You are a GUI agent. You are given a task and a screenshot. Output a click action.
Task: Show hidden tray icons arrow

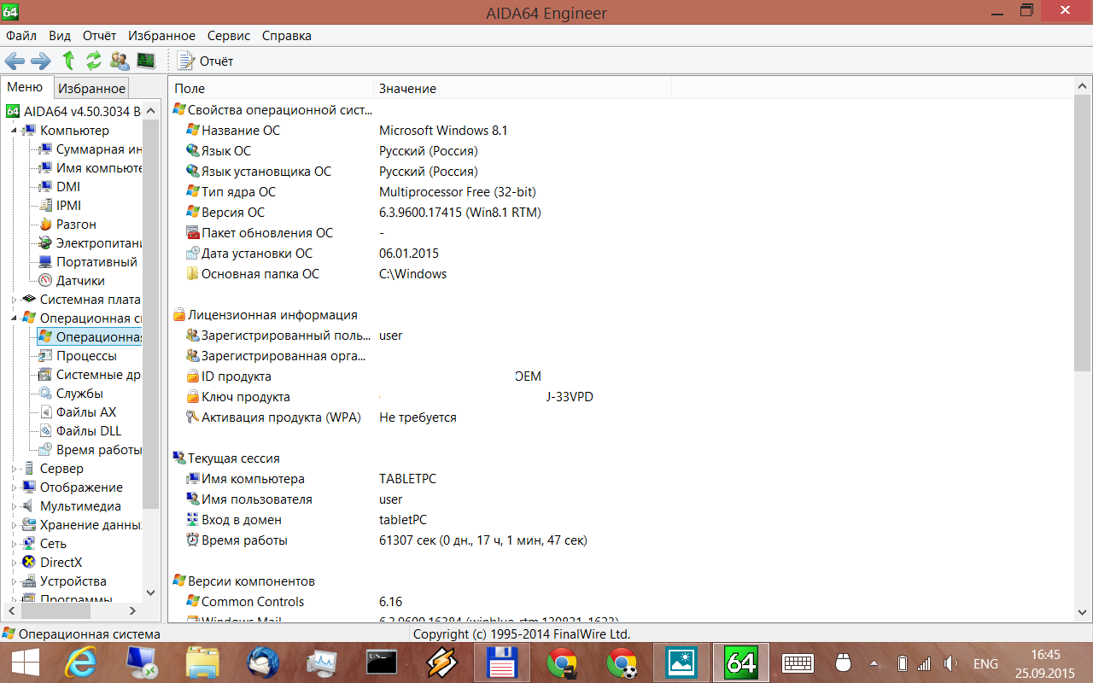click(874, 663)
